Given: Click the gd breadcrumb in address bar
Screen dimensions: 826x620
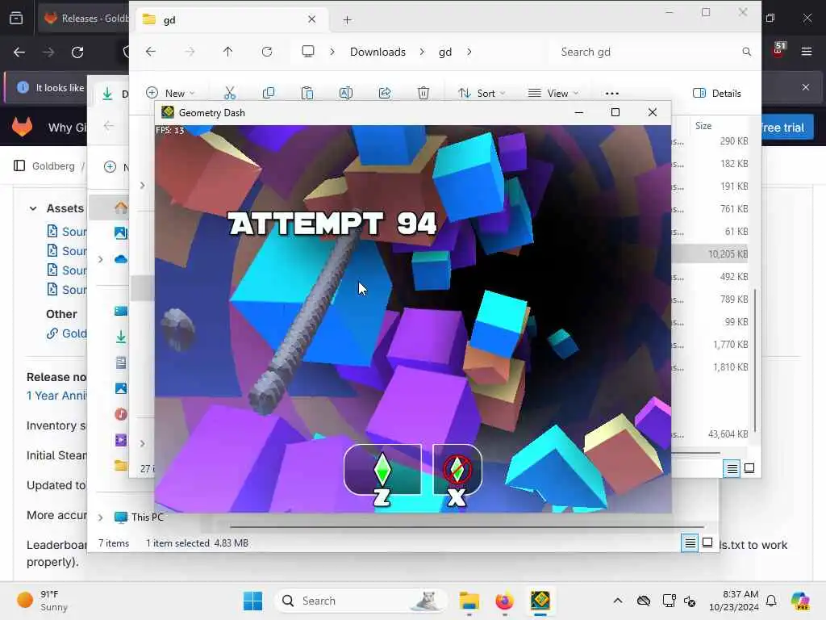Looking at the screenshot, I should pyautogui.click(x=445, y=52).
